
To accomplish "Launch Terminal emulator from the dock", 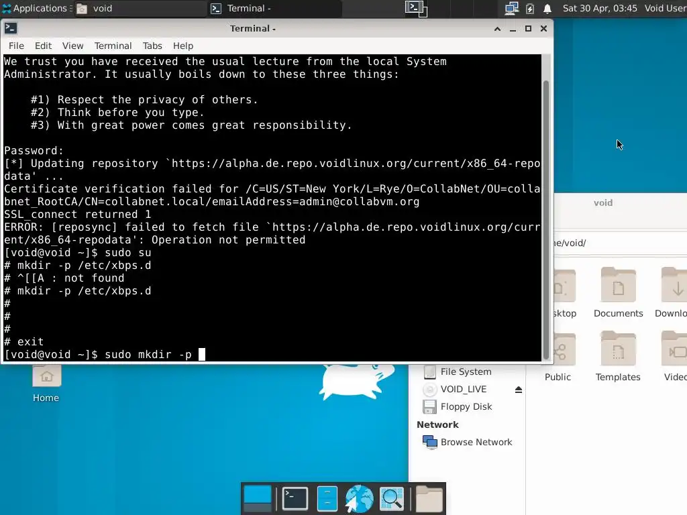I will pyautogui.click(x=295, y=499).
